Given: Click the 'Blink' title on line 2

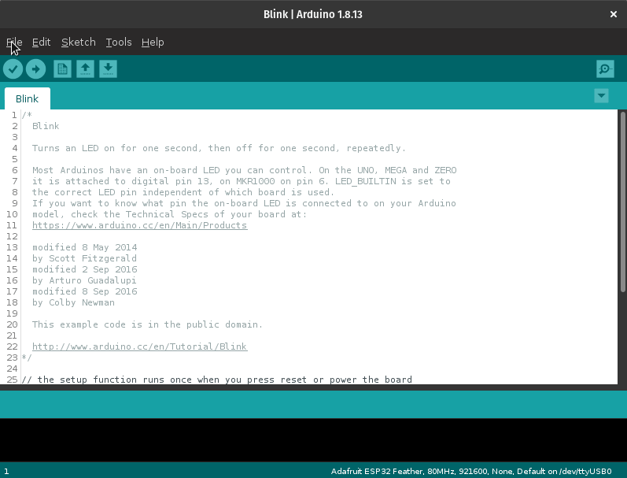Looking at the screenshot, I should pos(46,126).
